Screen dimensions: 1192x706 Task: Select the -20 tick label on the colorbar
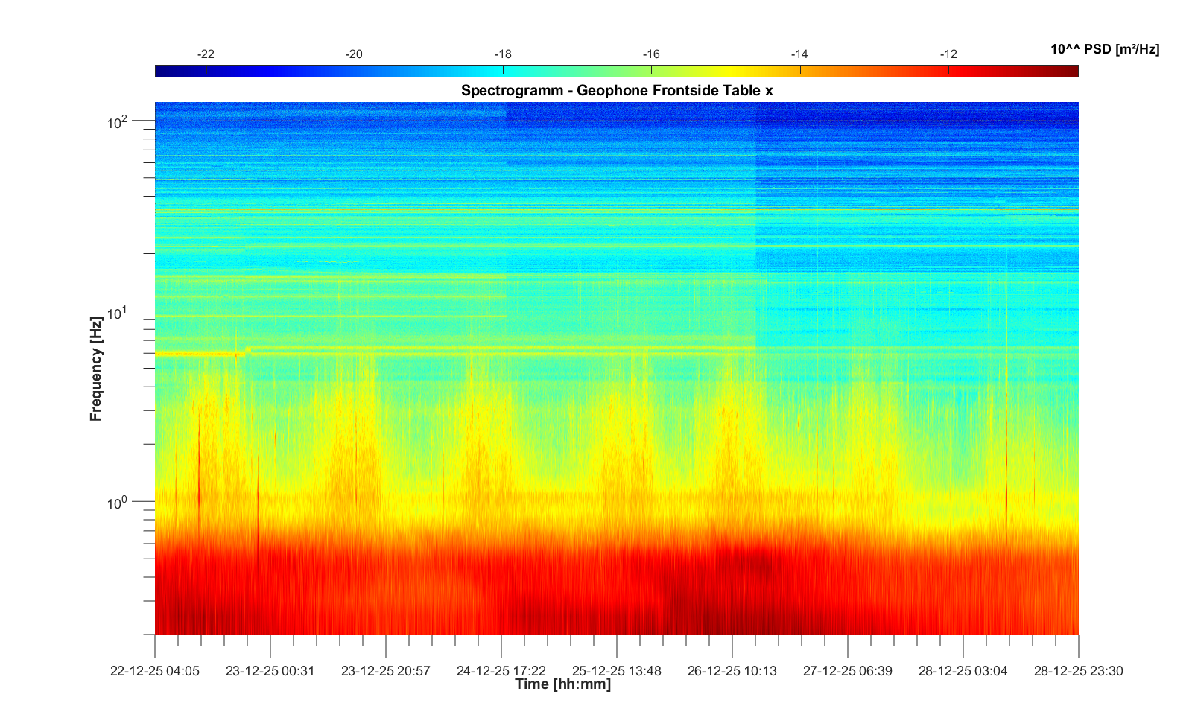pyautogui.click(x=354, y=54)
